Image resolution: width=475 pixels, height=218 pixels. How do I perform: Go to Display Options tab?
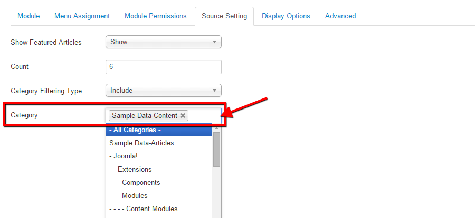click(286, 16)
